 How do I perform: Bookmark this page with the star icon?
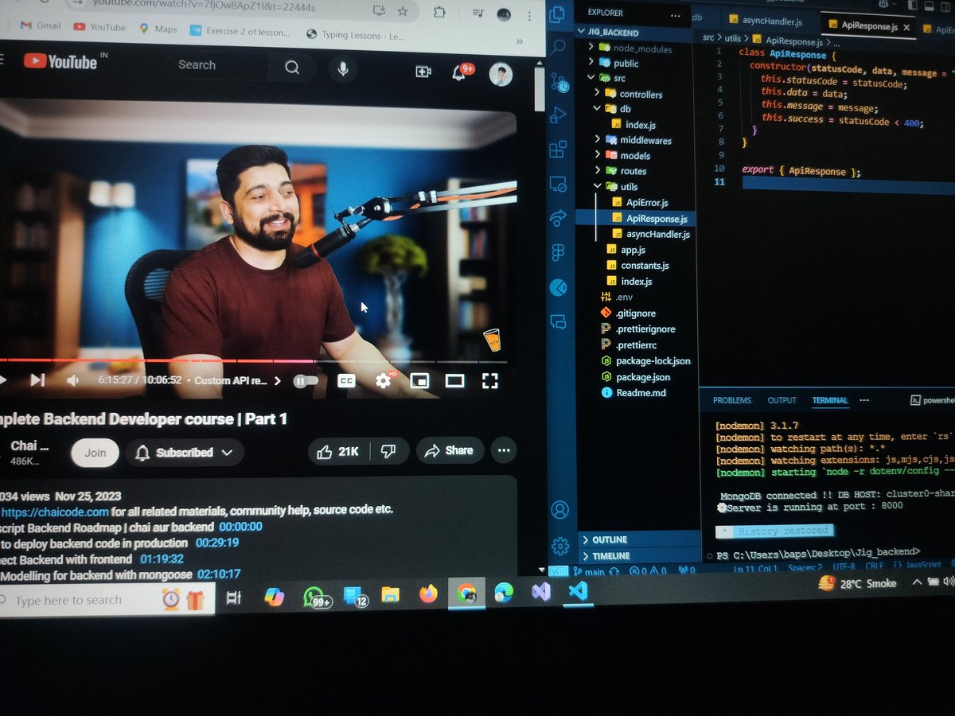click(403, 11)
